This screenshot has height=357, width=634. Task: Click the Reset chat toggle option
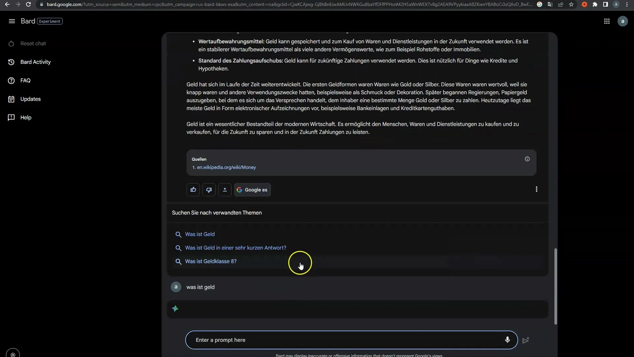tap(33, 43)
